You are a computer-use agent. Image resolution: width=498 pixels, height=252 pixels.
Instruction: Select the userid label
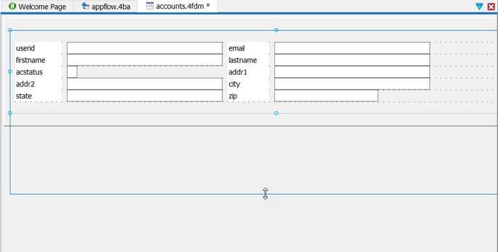(x=25, y=48)
